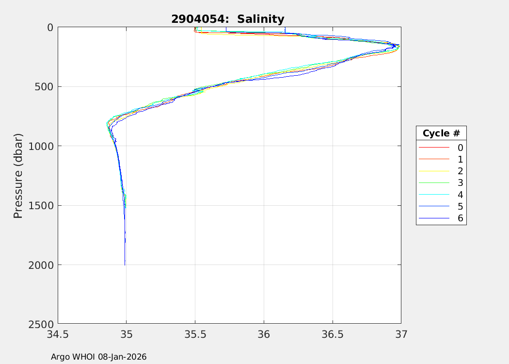Click the blue line swatch for cycle 5
The height and width of the screenshot is (364, 509).
(434, 207)
